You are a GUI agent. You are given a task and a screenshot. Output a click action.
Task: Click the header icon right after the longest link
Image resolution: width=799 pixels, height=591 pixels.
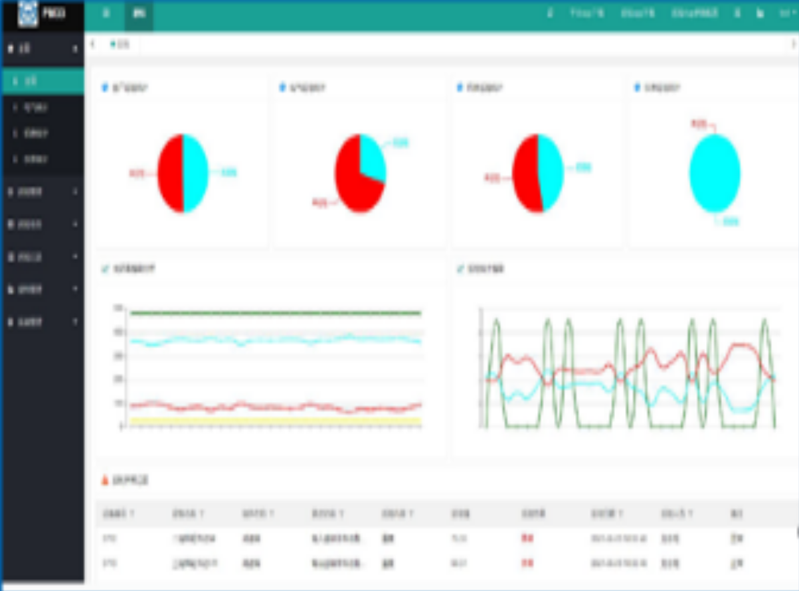737,13
